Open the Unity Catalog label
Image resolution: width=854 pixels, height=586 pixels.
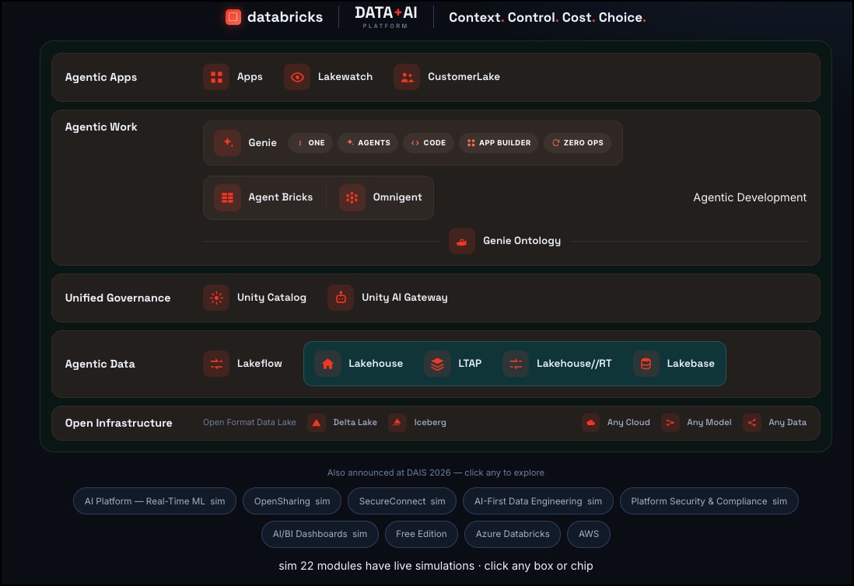click(271, 298)
